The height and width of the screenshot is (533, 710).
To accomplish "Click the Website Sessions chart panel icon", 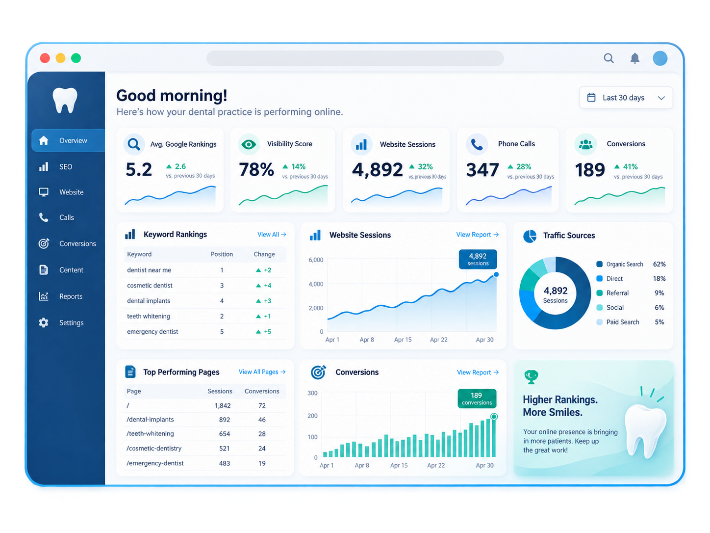I will coord(315,235).
